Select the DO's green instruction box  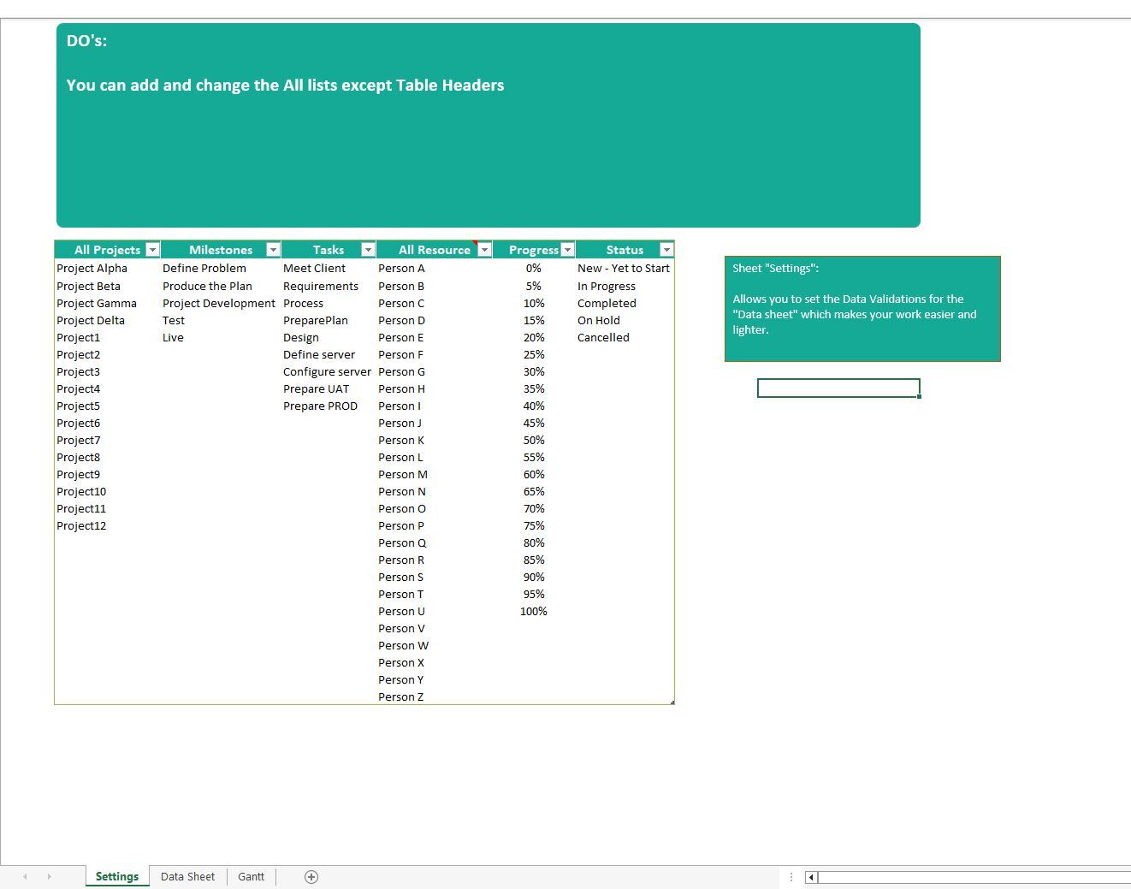(489, 125)
